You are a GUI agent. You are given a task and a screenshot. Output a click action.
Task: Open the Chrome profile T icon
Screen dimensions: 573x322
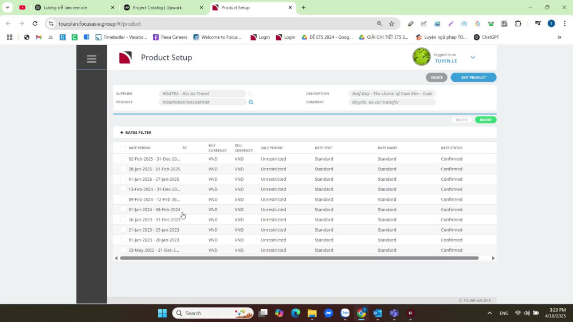click(x=551, y=23)
